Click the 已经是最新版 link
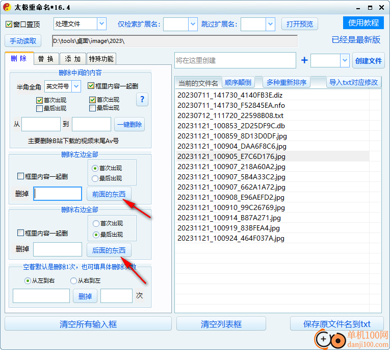Viewport: 390px width, 350px height. coord(356,40)
